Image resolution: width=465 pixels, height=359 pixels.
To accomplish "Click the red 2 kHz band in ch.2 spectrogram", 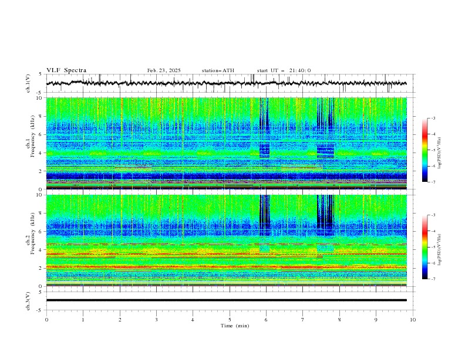I will point(226,267).
